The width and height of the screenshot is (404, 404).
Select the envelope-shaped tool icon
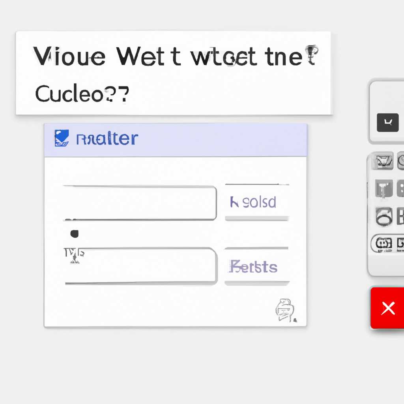tap(383, 161)
